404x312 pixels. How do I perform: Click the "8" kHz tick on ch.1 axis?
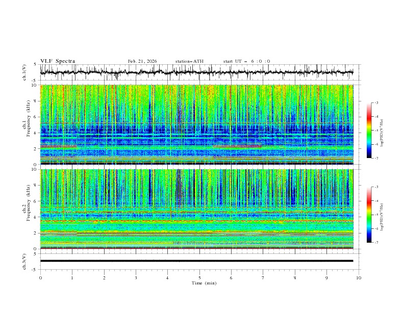coord(36,101)
